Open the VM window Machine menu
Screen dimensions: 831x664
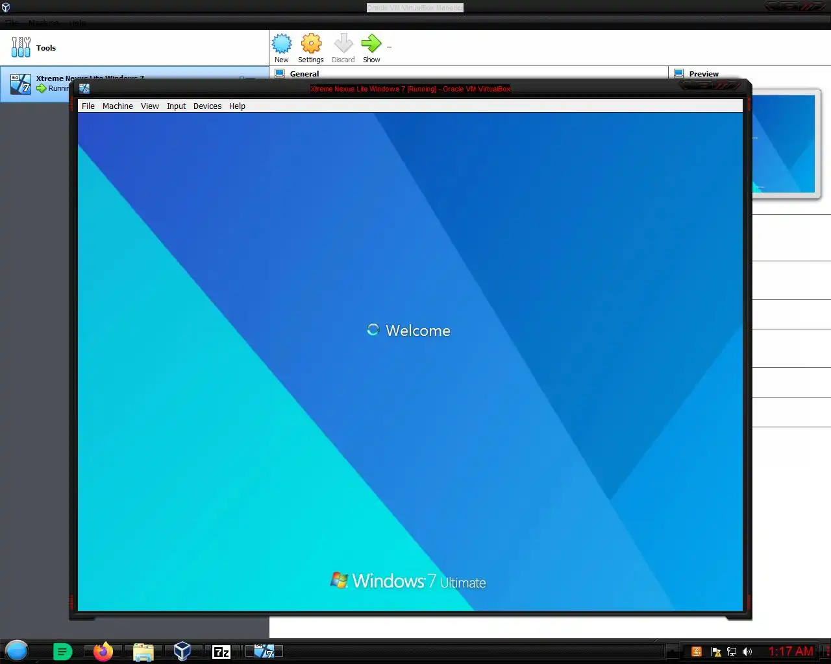pyautogui.click(x=118, y=106)
